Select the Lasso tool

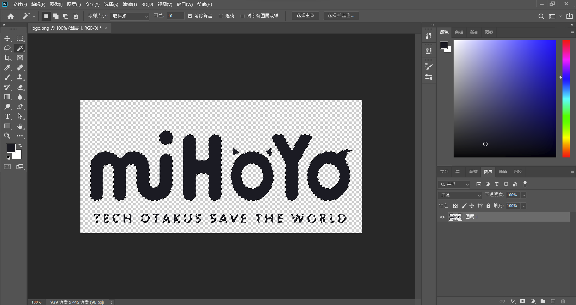point(7,48)
